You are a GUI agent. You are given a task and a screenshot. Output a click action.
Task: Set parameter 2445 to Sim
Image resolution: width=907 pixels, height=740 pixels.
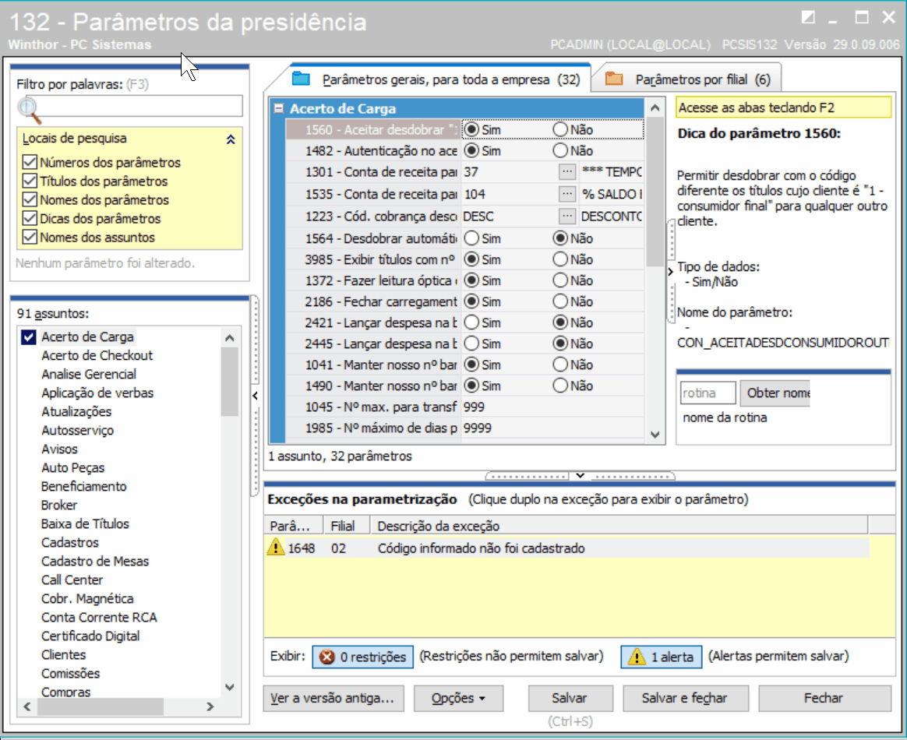click(x=471, y=344)
